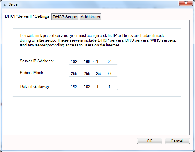Close the Server window with X

[x=186, y=3]
